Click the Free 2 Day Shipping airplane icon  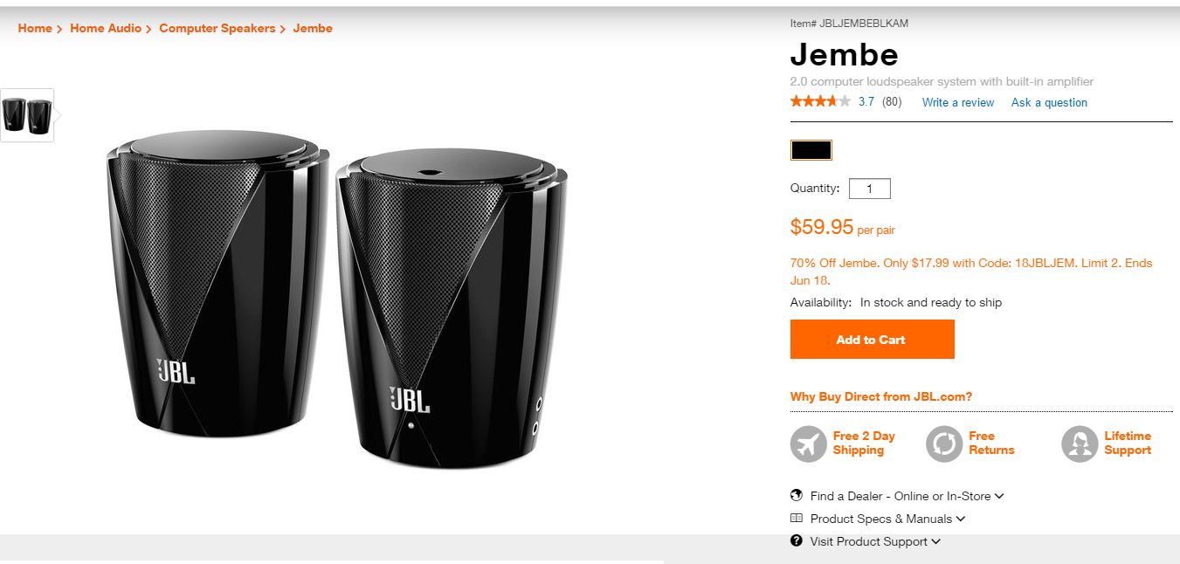808,444
